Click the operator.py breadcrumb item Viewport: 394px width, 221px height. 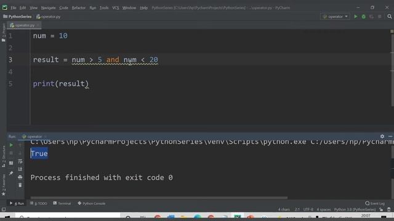[48, 17]
